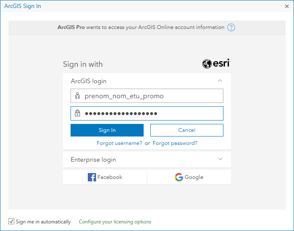Open the Forgot username? link
Screen dimensions: 294x231
click(x=119, y=143)
